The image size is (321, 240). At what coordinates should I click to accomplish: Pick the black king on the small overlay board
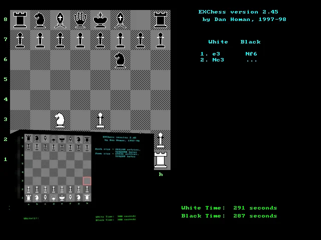(x=62, y=139)
